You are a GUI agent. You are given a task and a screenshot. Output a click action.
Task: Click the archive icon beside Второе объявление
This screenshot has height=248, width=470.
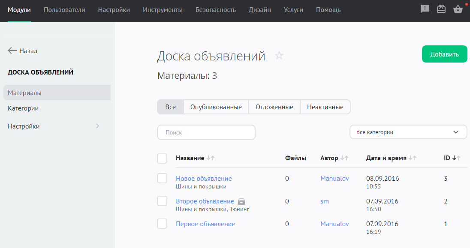(x=242, y=201)
